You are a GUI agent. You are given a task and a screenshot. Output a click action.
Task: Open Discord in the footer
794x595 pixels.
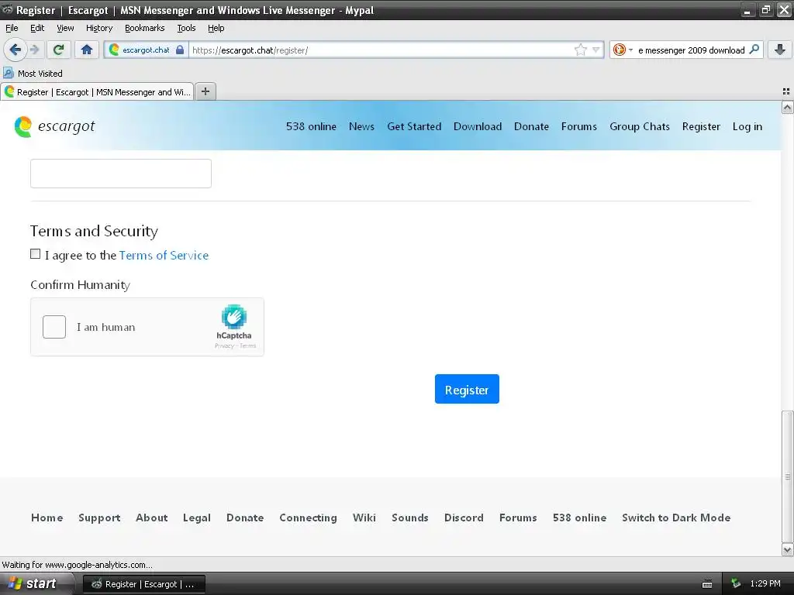[464, 518]
